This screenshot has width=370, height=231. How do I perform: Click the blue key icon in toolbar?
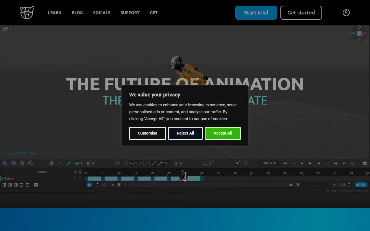click(x=69, y=163)
